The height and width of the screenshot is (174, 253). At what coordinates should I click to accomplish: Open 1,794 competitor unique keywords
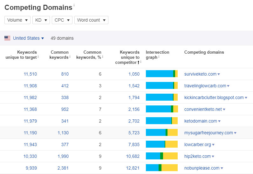point(134,97)
